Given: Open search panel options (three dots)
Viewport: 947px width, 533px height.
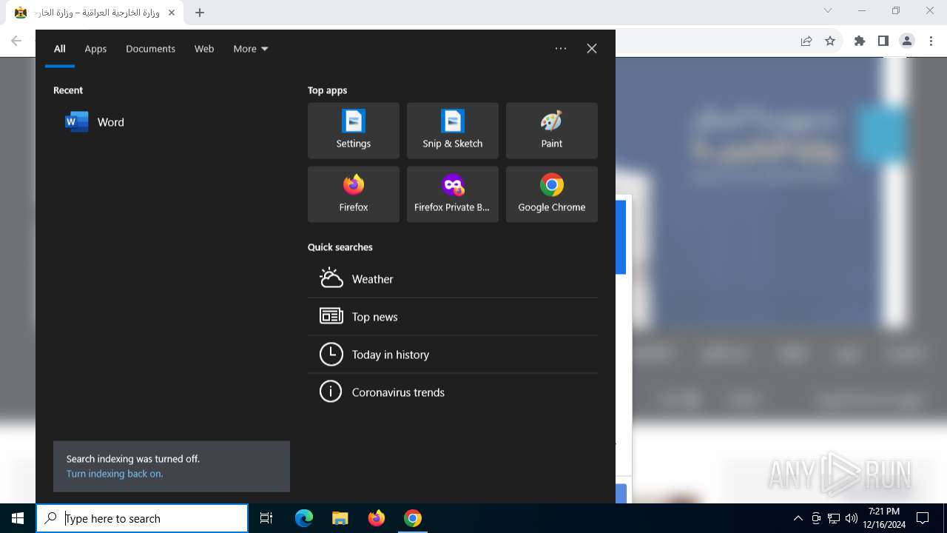Looking at the screenshot, I should click(561, 49).
